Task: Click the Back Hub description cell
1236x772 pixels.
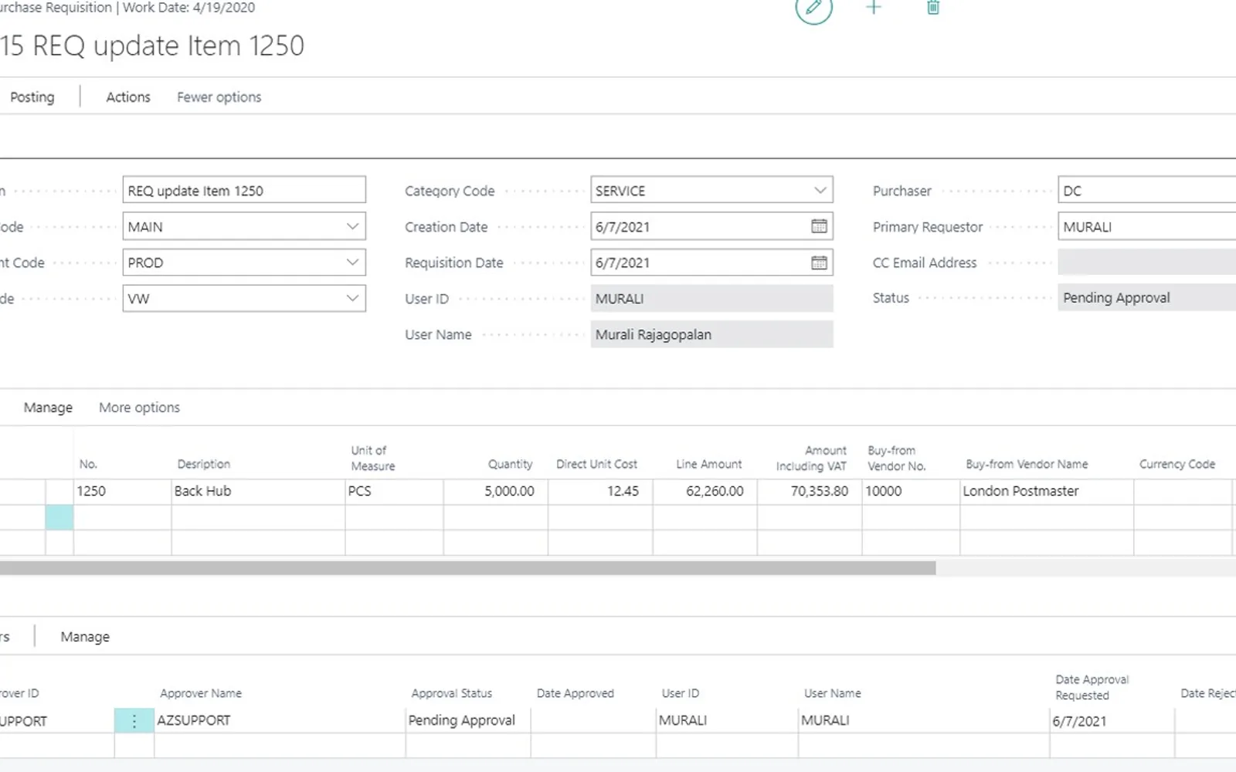Action: coord(258,491)
